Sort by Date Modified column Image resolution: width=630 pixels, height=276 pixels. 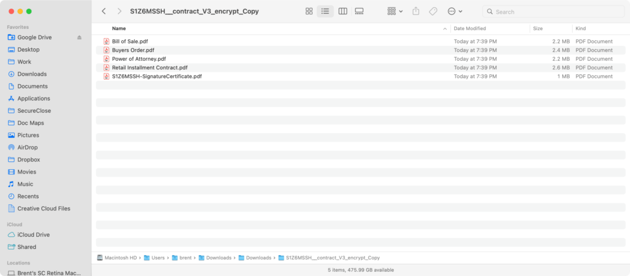pyautogui.click(x=489, y=29)
